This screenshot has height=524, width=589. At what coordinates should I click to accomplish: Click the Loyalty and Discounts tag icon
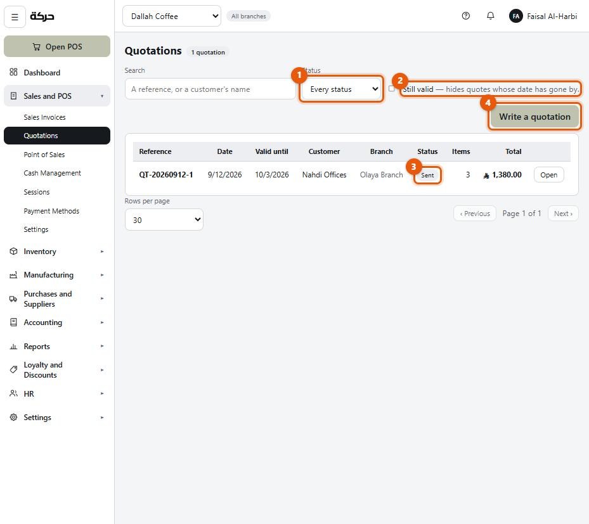[x=13, y=370]
